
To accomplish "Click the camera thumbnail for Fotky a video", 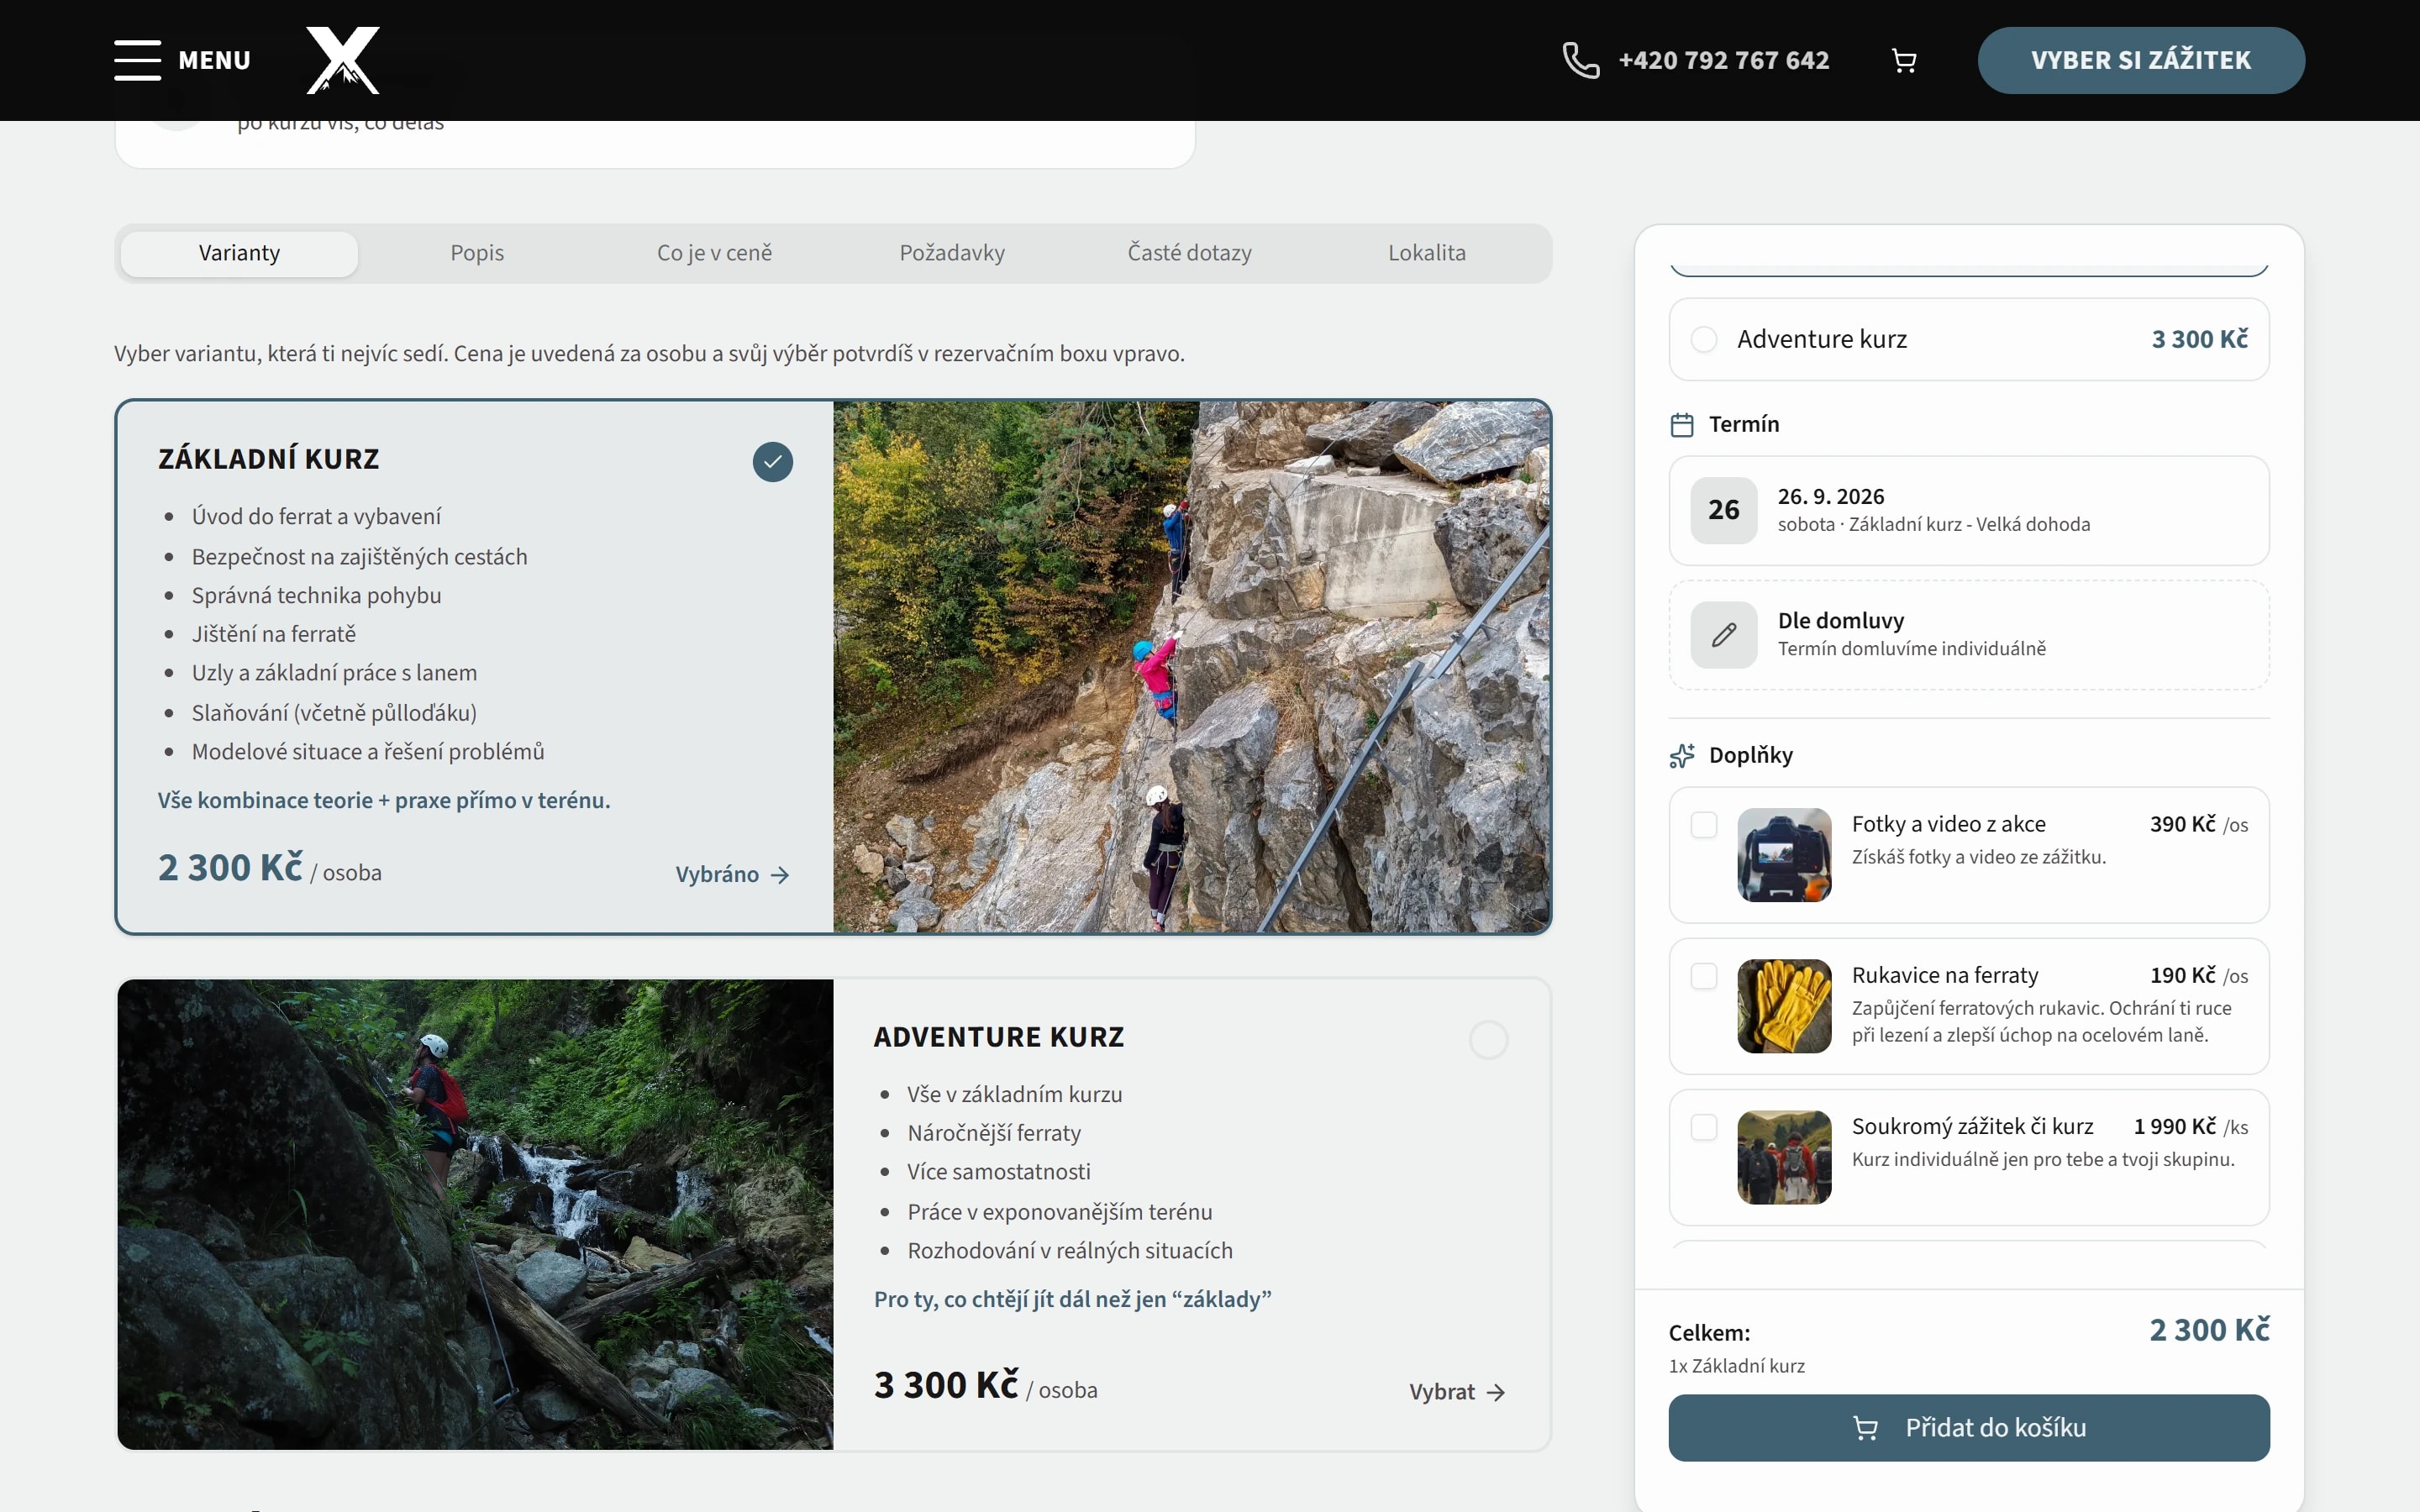I will point(1785,855).
